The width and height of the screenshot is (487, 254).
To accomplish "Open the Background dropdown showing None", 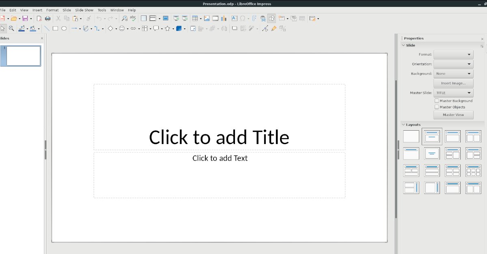I will 453,74.
